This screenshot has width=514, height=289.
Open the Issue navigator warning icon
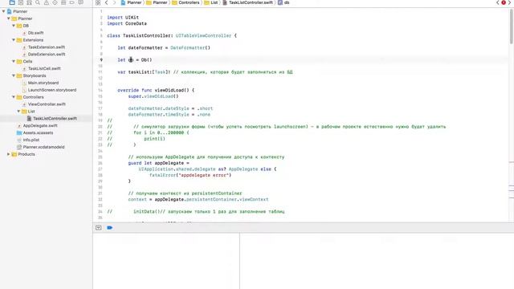click(47, 2)
